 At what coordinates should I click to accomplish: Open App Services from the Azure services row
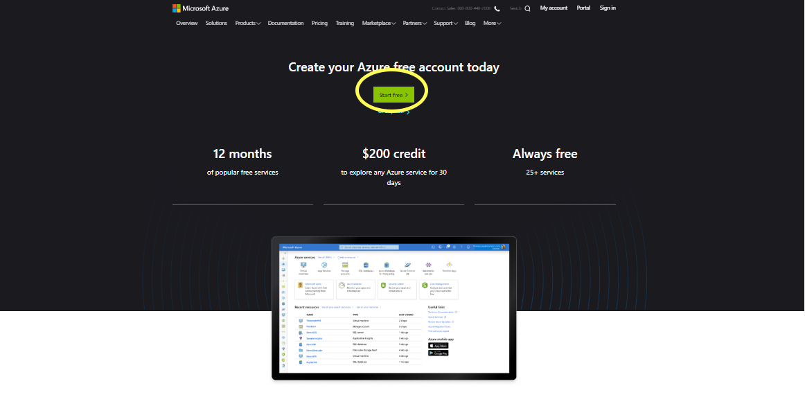pos(324,264)
